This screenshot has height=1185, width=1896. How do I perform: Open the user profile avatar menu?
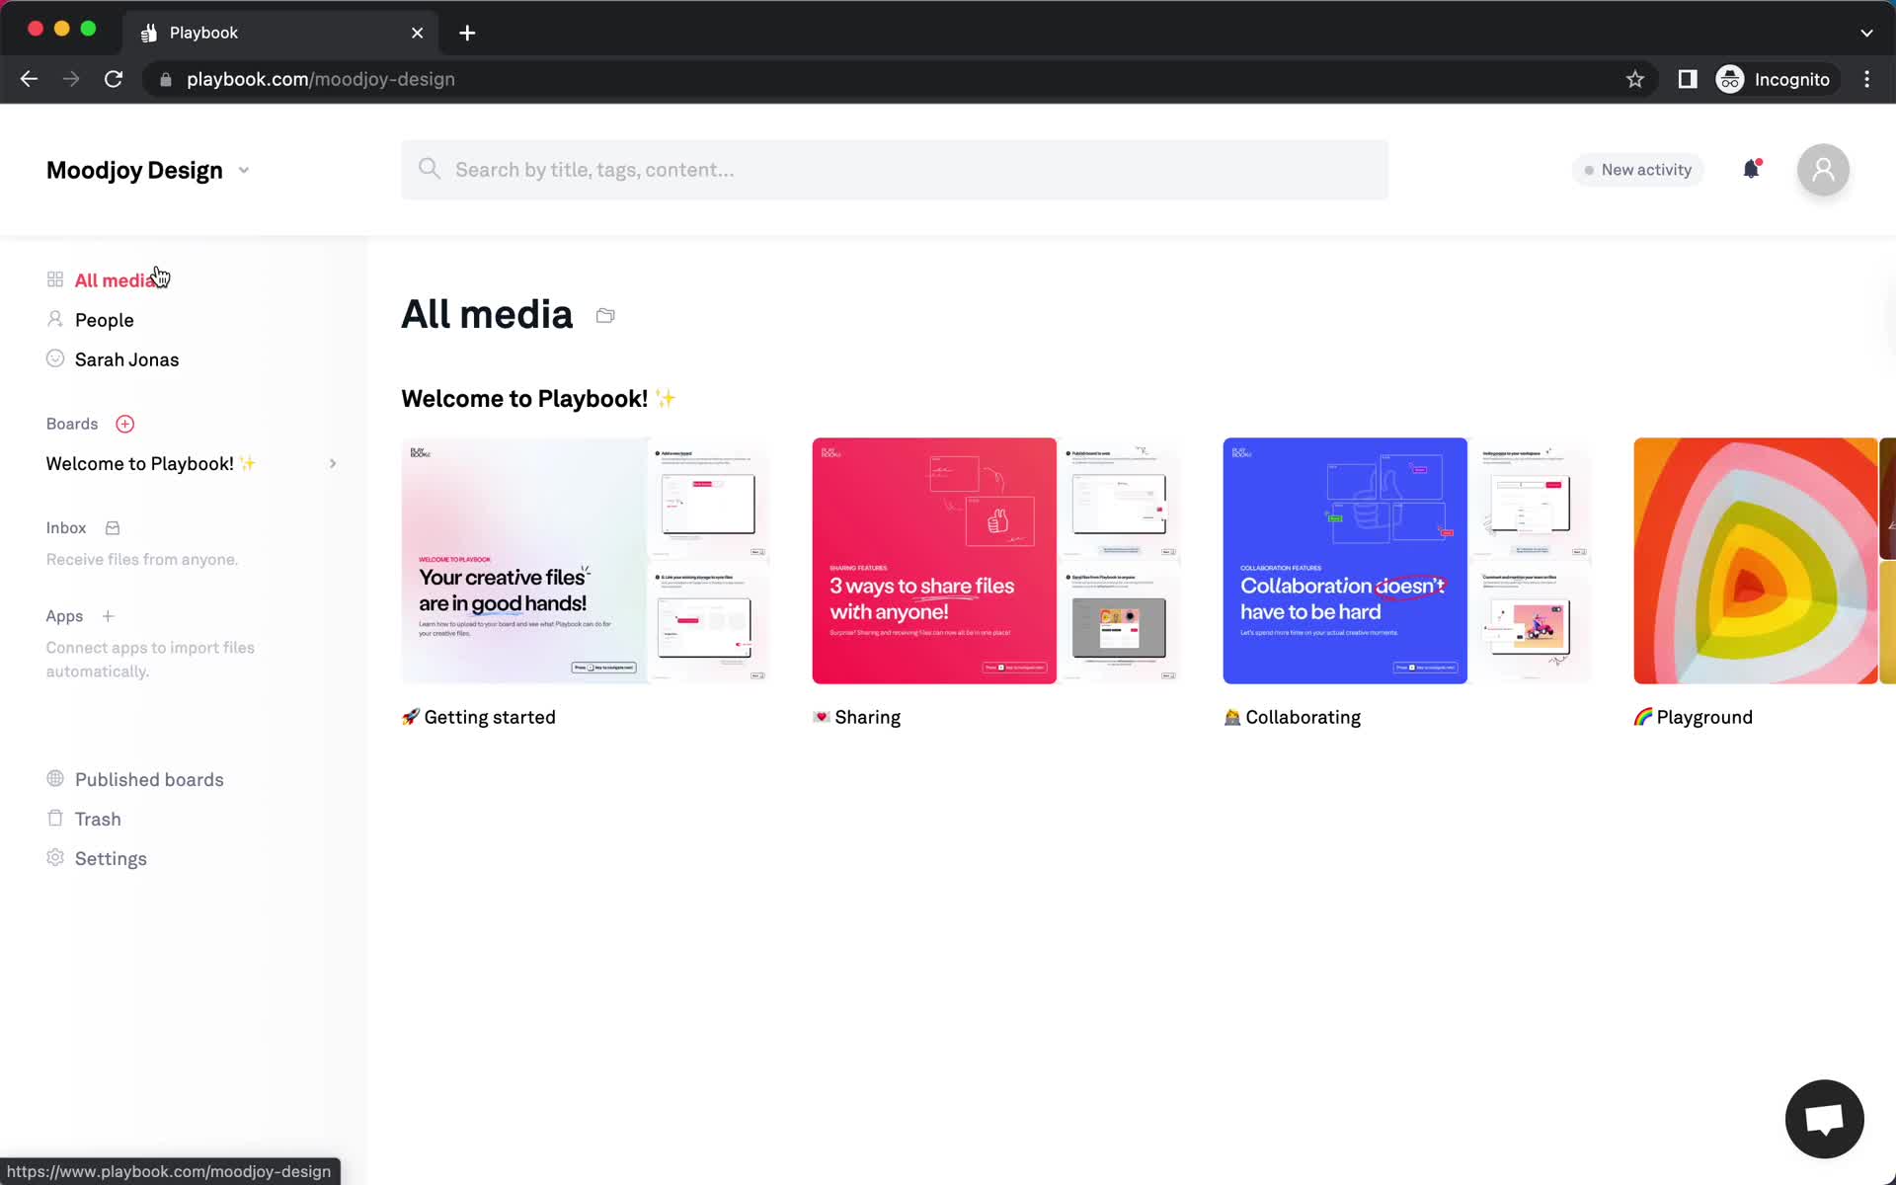pyautogui.click(x=1824, y=169)
